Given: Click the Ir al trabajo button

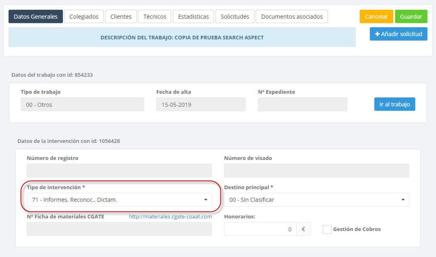Looking at the screenshot, I should pyautogui.click(x=395, y=104).
